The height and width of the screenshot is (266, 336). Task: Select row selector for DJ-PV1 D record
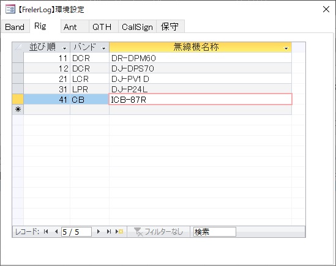pyautogui.click(x=18, y=79)
